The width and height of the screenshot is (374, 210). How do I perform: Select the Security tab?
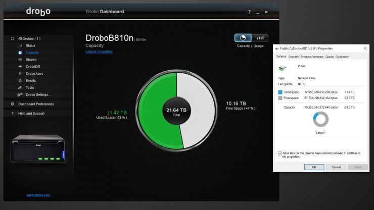[x=293, y=57]
